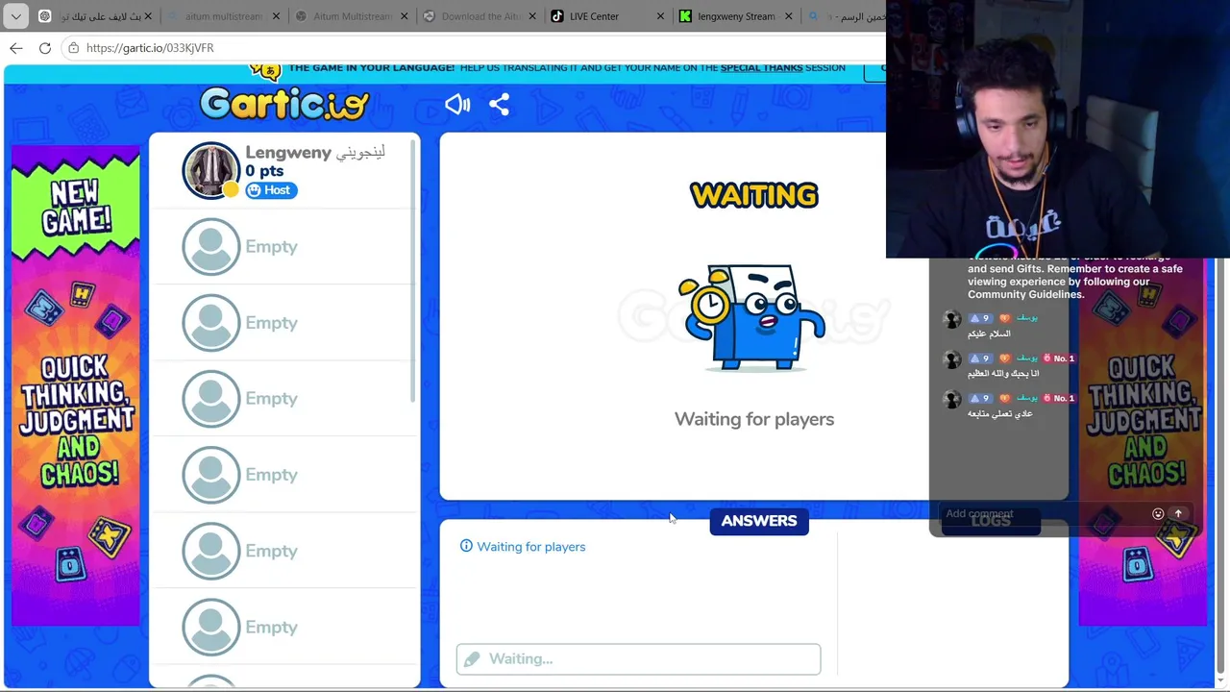1230x692 pixels.
Task: Switch to the second Aitum Multistream tab
Action: pyautogui.click(x=350, y=16)
